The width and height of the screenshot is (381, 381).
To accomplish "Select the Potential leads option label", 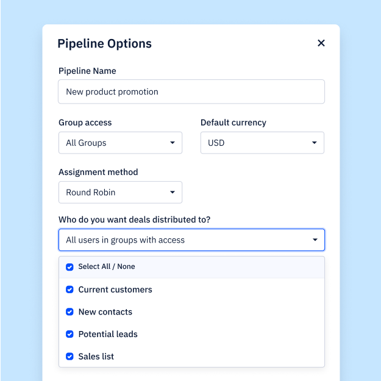I will [x=108, y=334].
